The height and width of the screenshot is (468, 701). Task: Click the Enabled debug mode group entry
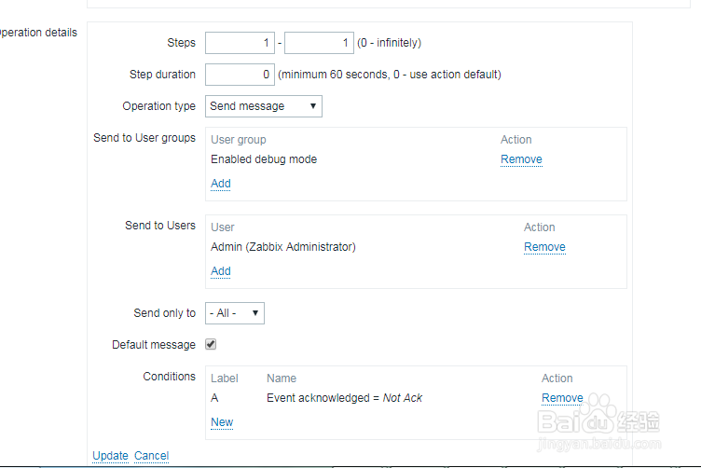264,159
